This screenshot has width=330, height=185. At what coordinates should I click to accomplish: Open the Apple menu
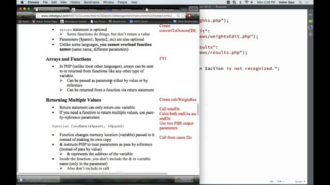(x=22, y=2)
